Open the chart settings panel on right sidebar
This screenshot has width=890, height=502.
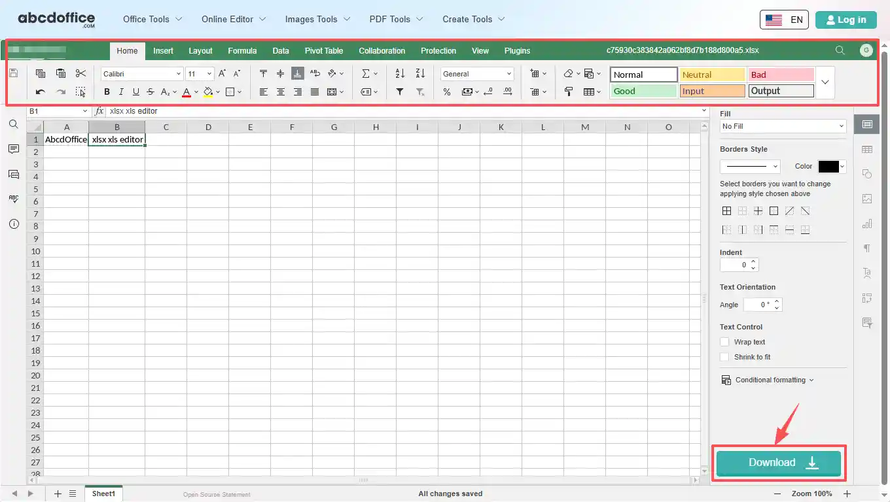click(867, 224)
